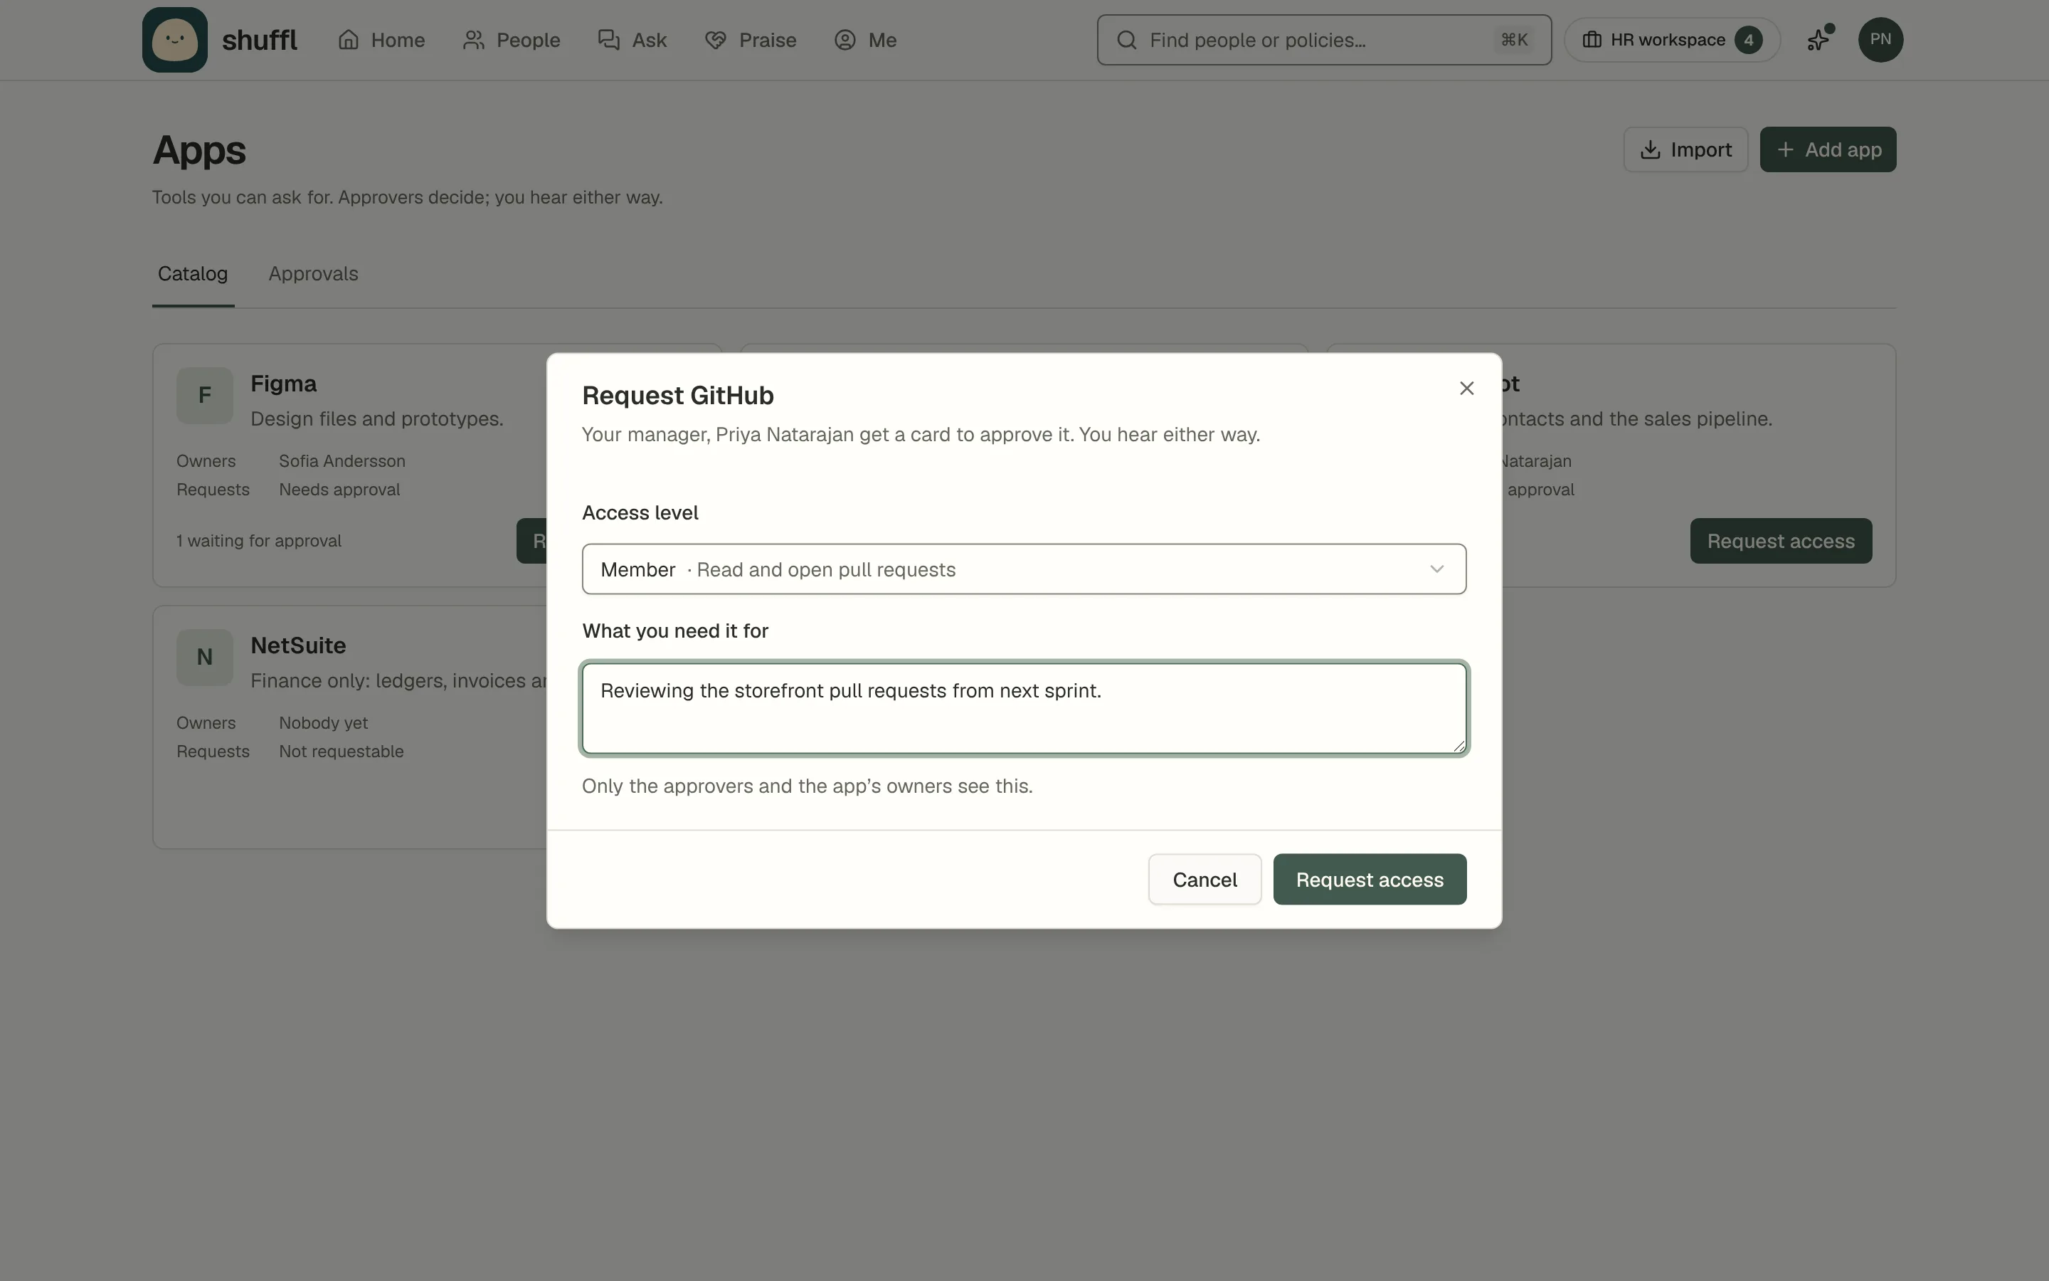
Task: Open the HR workspace switcher
Action: [1671, 40]
